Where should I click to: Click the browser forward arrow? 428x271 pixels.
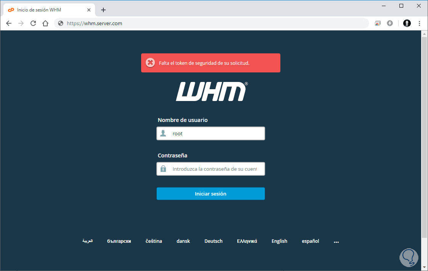coord(21,24)
